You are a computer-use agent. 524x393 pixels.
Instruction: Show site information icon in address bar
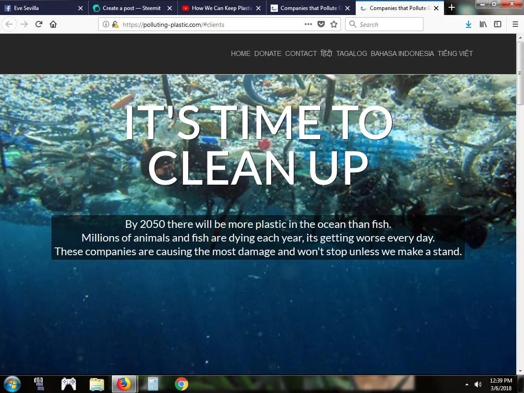click(x=106, y=25)
